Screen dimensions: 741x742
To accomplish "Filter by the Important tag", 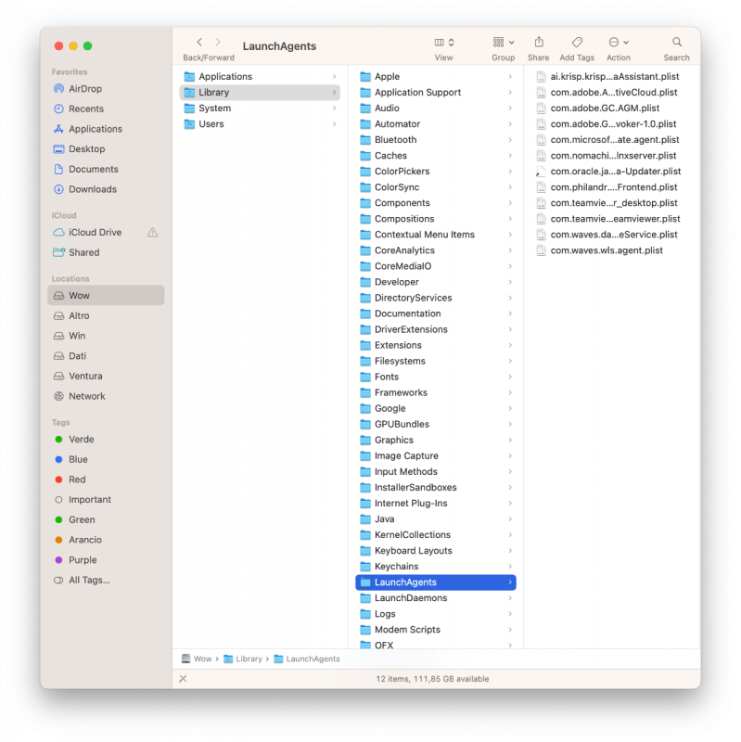I will pyautogui.click(x=106, y=500).
